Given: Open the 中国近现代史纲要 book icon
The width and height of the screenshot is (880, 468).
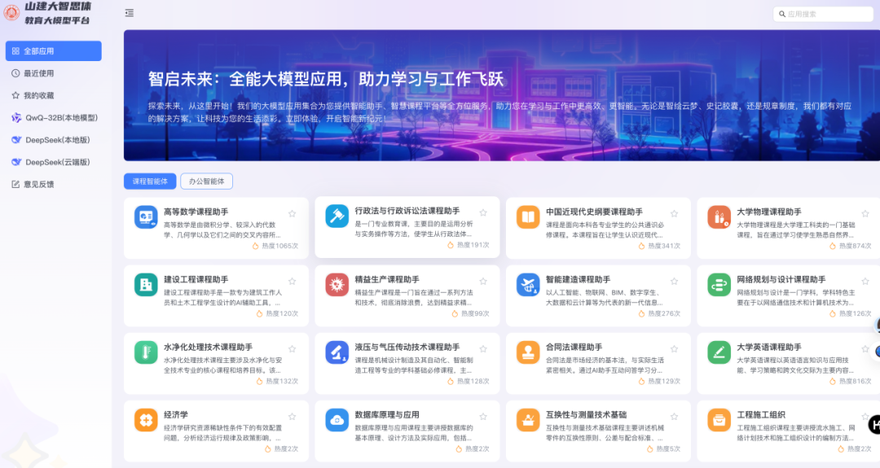Looking at the screenshot, I should pos(528,217).
